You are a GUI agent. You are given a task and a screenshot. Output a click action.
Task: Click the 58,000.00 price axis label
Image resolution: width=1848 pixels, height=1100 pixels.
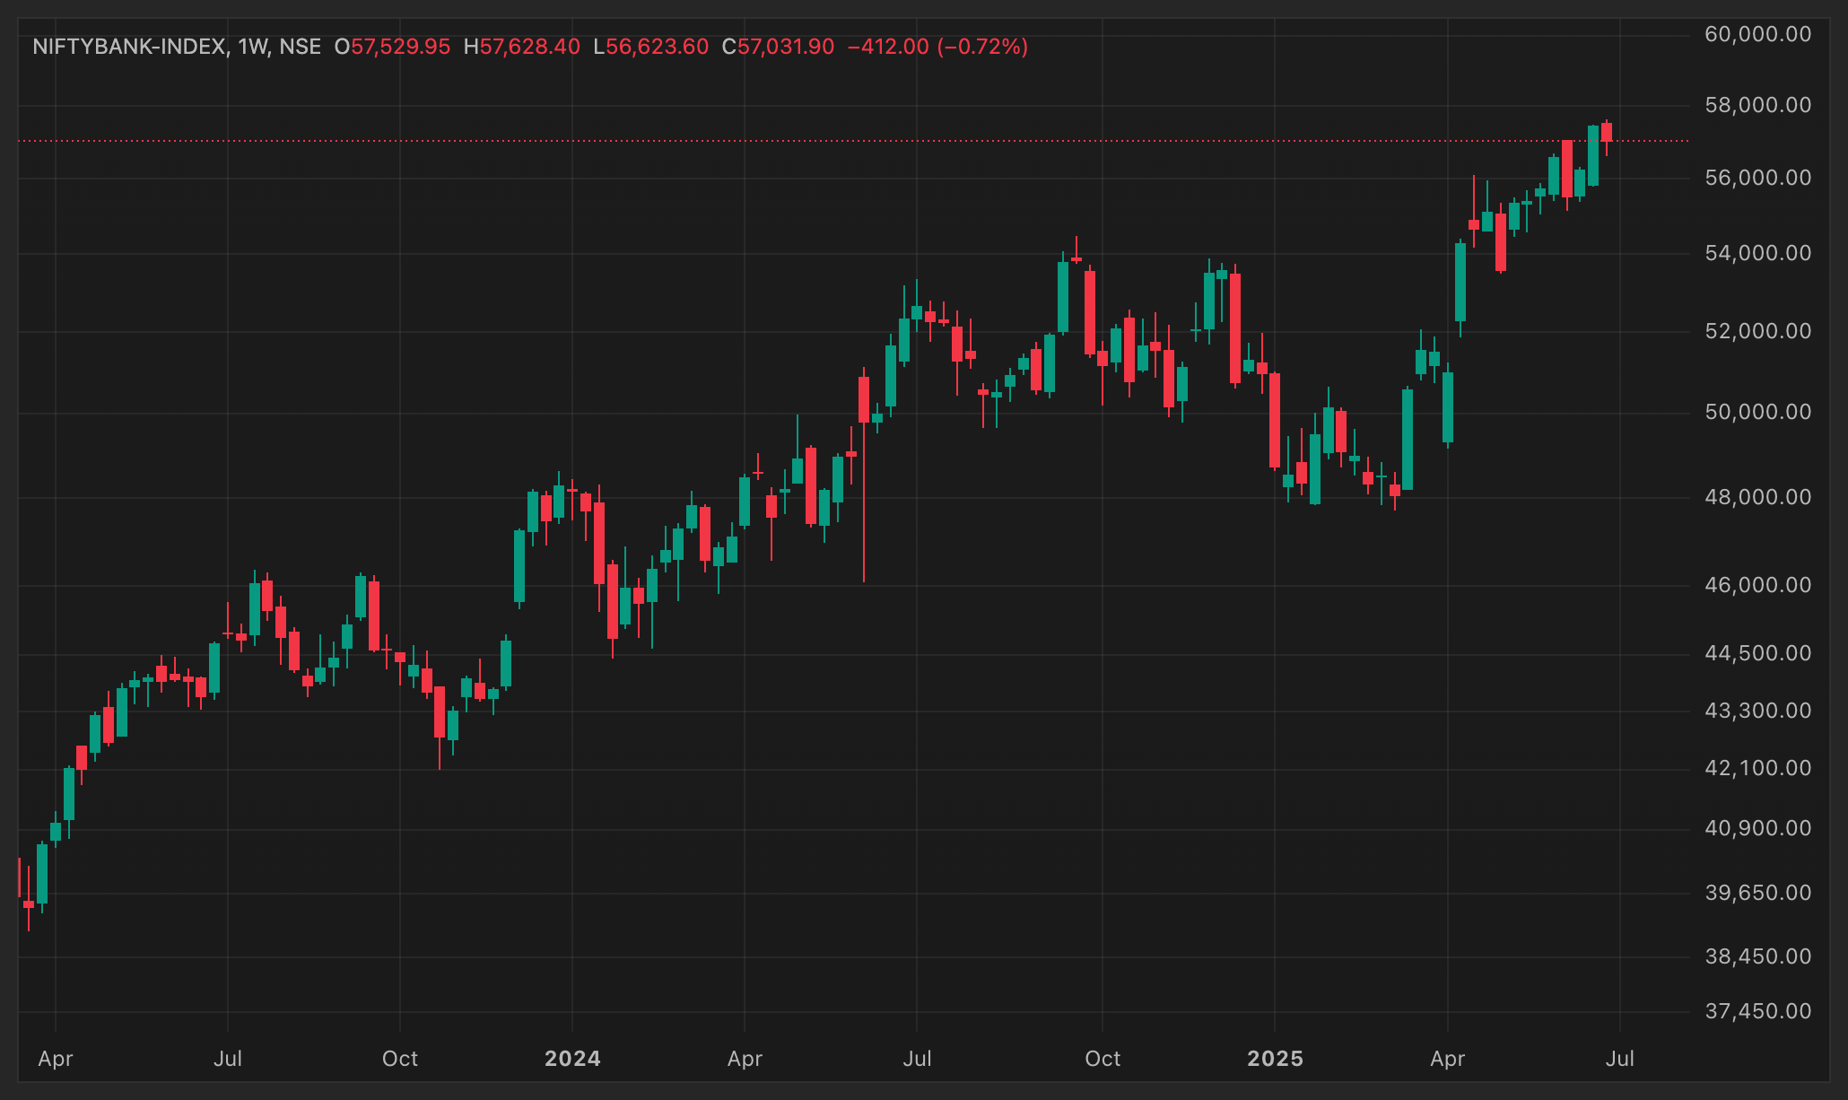(1757, 105)
